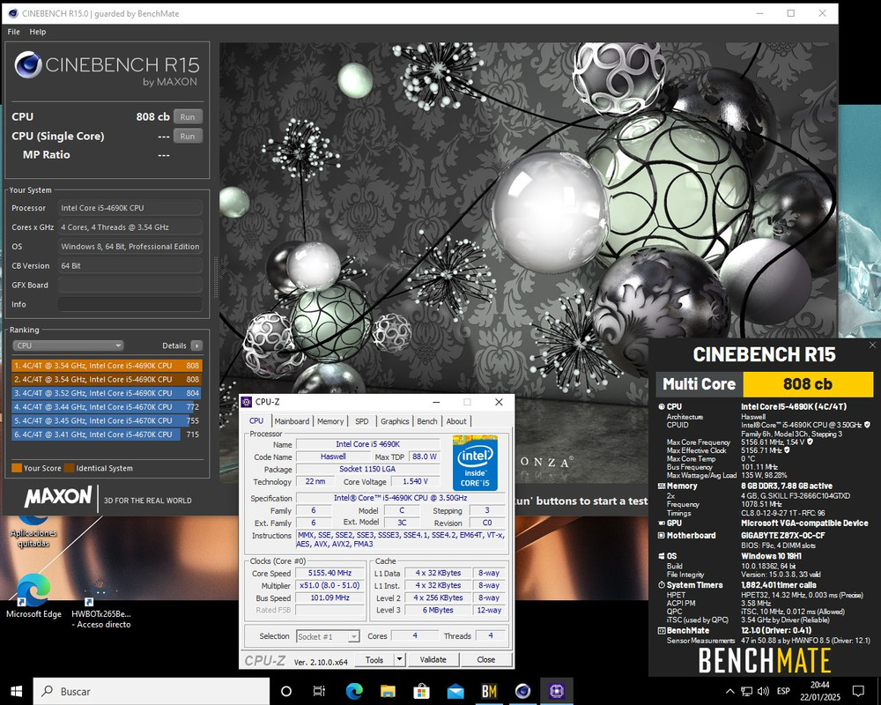881x705 pixels.
Task: Select the CPU tab in CPU-Z
Action: pyautogui.click(x=256, y=420)
